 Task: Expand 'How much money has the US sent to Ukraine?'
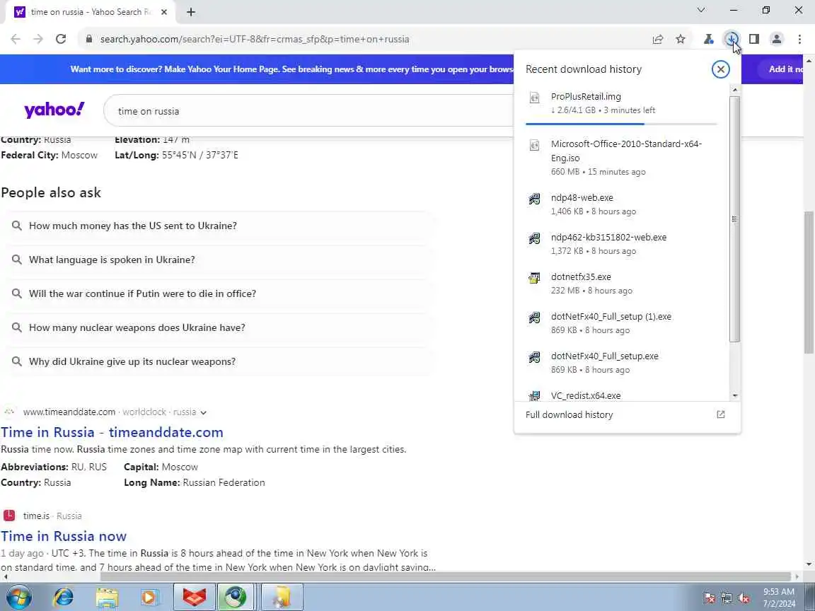tap(219, 226)
